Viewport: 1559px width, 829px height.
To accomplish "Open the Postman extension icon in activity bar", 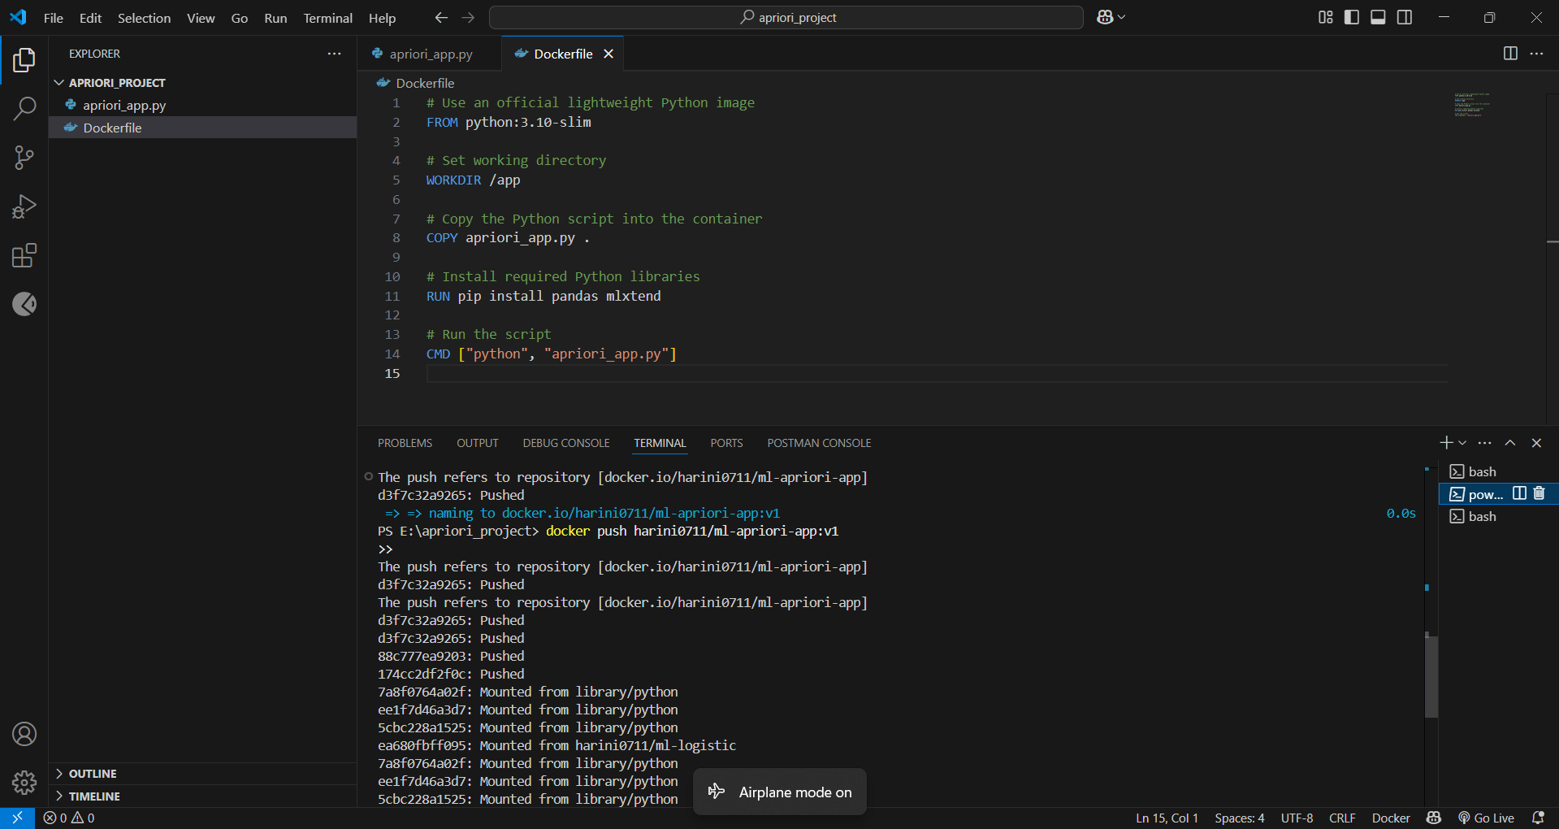I will (24, 304).
